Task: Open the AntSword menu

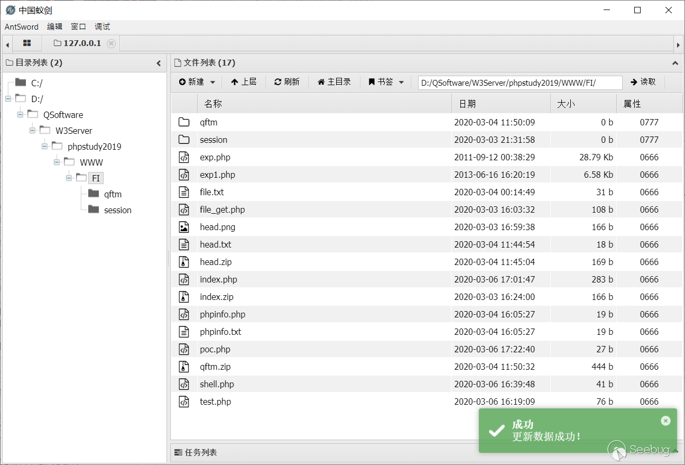Action: click(x=22, y=26)
